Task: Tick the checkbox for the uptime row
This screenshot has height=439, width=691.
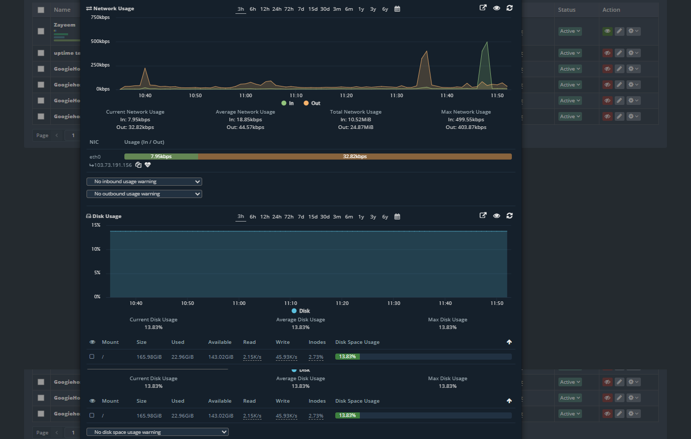Action: [x=41, y=53]
